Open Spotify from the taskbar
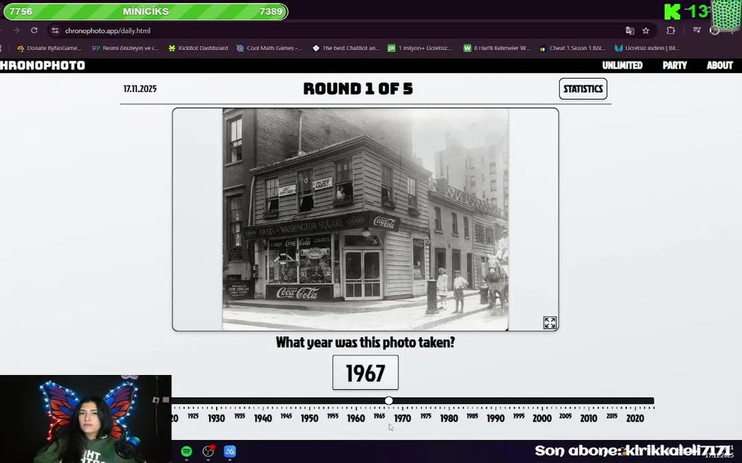 (187, 451)
